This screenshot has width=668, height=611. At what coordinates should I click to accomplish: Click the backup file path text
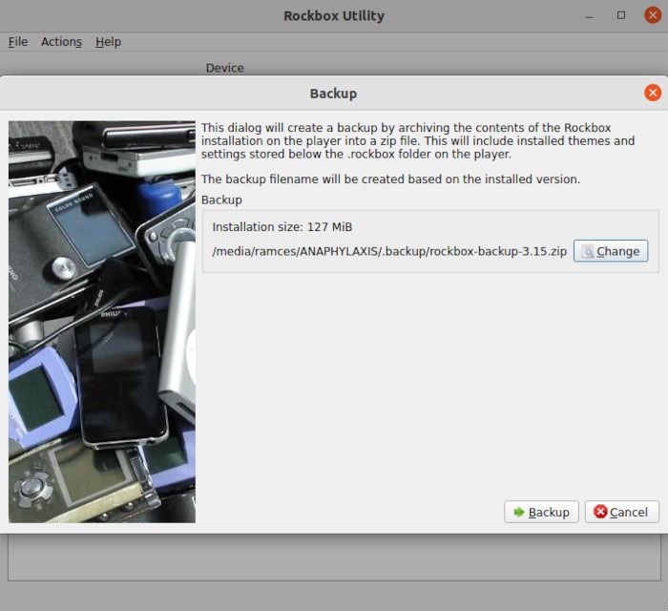point(389,251)
